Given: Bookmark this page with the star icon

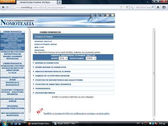Looking at the screenshot, I should coord(121,7).
